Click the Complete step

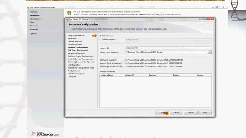click(72, 77)
